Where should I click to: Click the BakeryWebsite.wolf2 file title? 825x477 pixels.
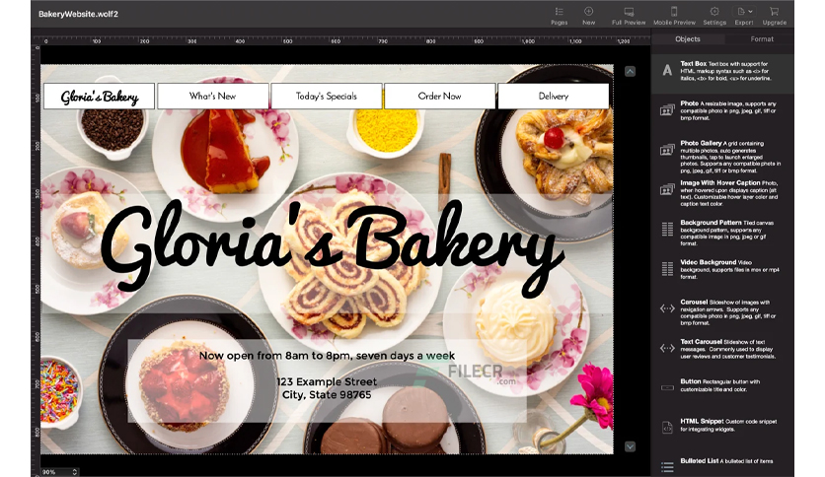point(78,14)
